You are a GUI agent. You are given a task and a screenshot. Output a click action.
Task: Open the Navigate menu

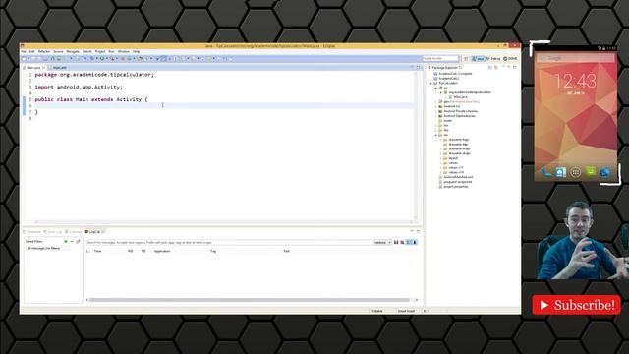(x=73, y=51)
